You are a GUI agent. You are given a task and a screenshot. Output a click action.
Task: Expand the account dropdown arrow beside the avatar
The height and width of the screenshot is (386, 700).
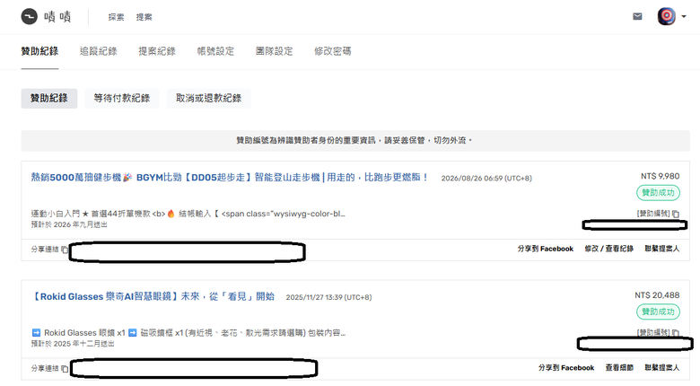pyautogui.click(x=684, y=16)
